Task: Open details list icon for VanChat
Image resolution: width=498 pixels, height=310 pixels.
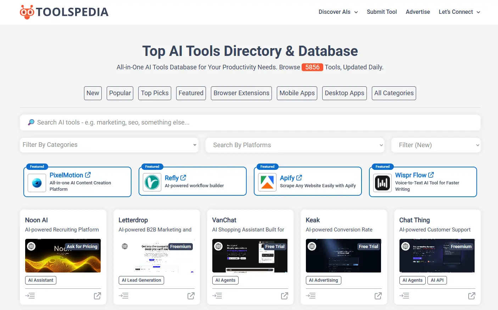Action: pos(217,296)
